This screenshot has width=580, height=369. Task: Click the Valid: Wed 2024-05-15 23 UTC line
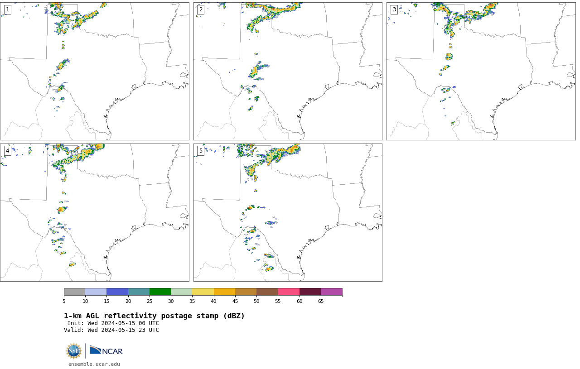click(x=111, y=330)
